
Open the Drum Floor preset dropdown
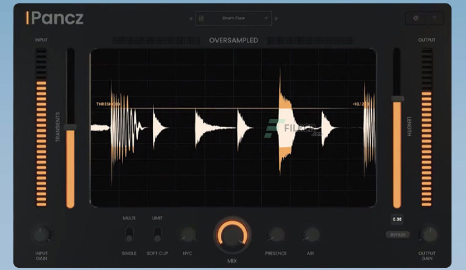(x=234, y=18)
